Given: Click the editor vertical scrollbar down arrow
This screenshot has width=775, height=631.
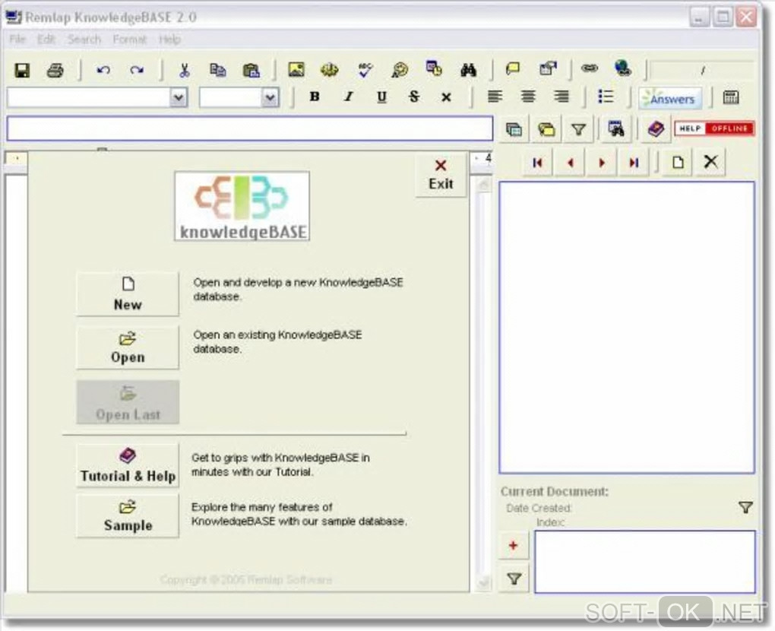Looking at the screenshot, I should [x=483, y=582].
